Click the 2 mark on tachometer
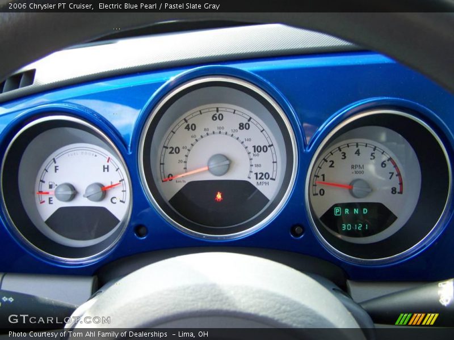Screen dimensions: 454x340 331,164
